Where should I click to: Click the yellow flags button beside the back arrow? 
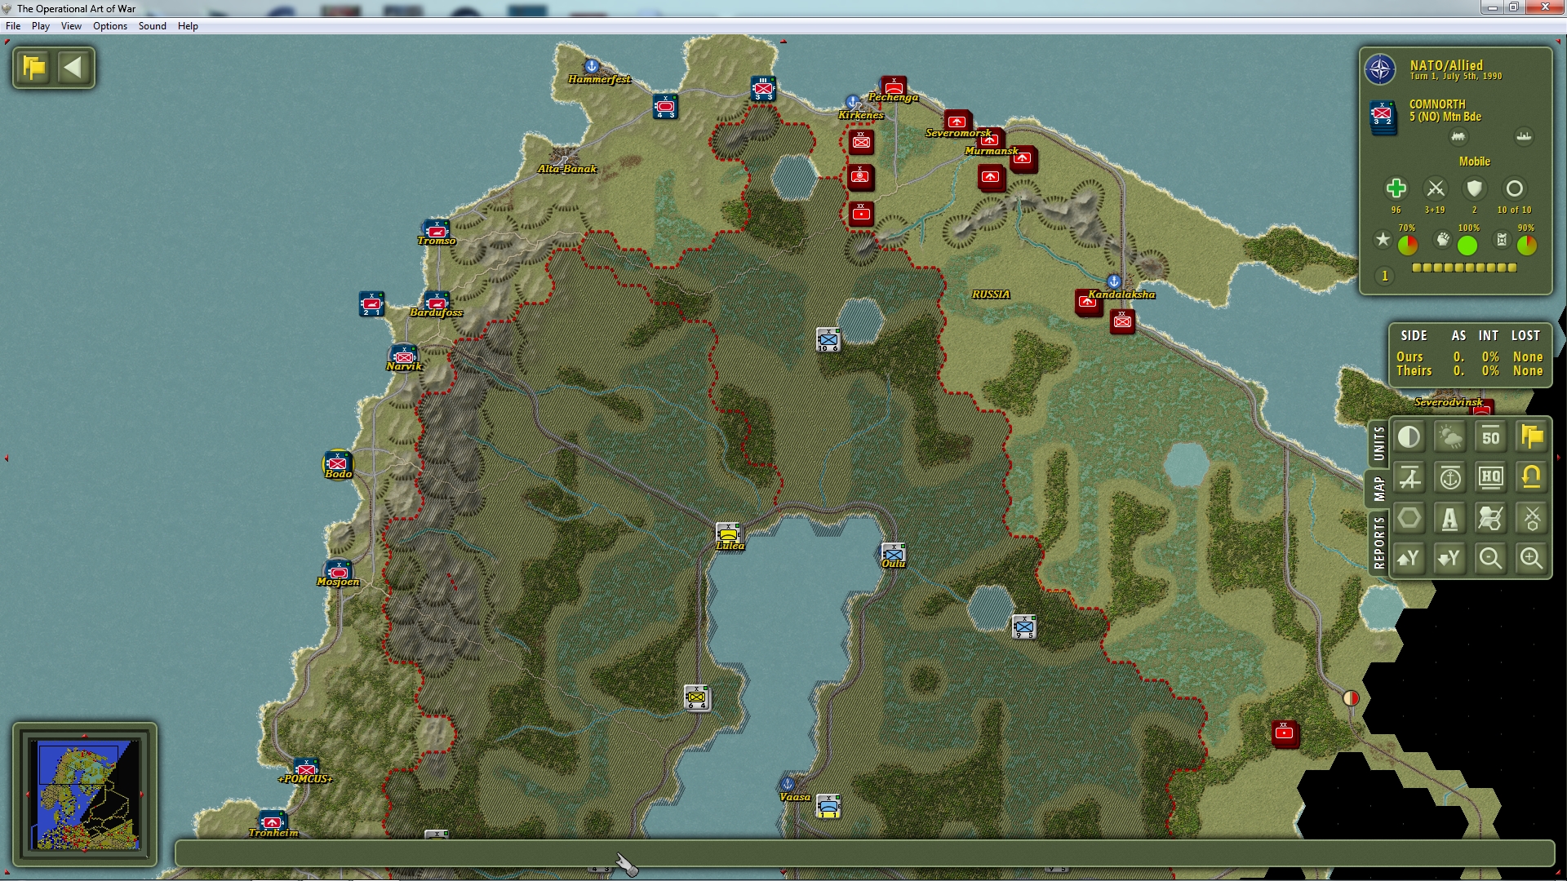(34, 67)
